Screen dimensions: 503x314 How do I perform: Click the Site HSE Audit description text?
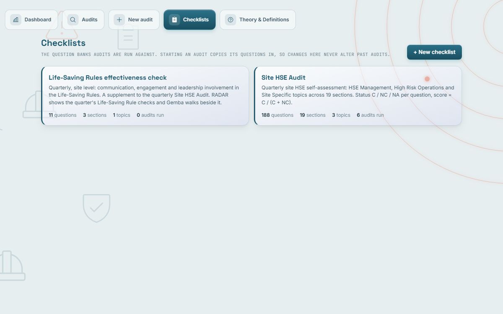point(358,95)
